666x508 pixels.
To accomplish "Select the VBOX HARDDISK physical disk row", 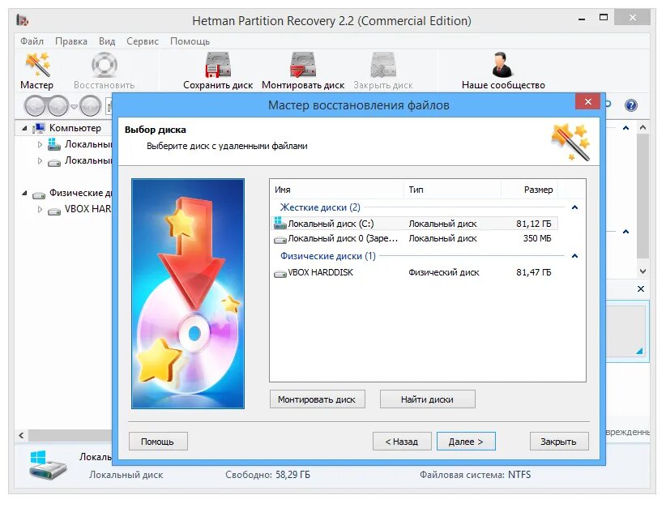I will pyautogui.click(x=414, y=272).
